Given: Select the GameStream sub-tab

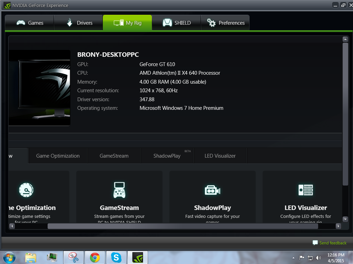Looking at the screenshot, I should pyautogui.click(x=114, y=156).
